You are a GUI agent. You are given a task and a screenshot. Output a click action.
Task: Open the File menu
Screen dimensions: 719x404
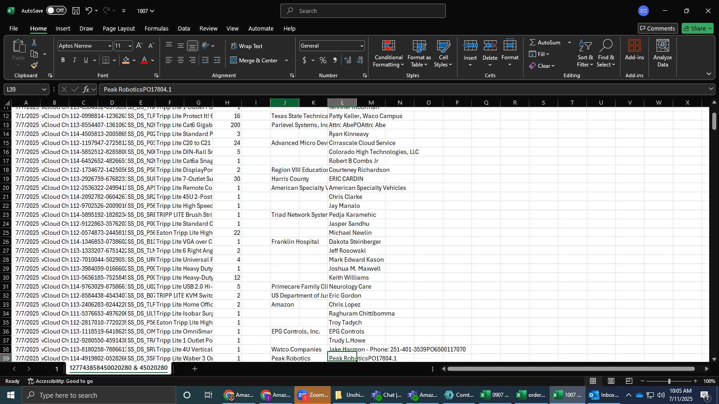13,28
